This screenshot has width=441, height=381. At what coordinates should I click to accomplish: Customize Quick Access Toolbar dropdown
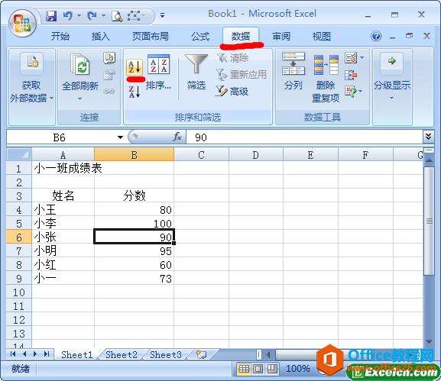[162, 15]
